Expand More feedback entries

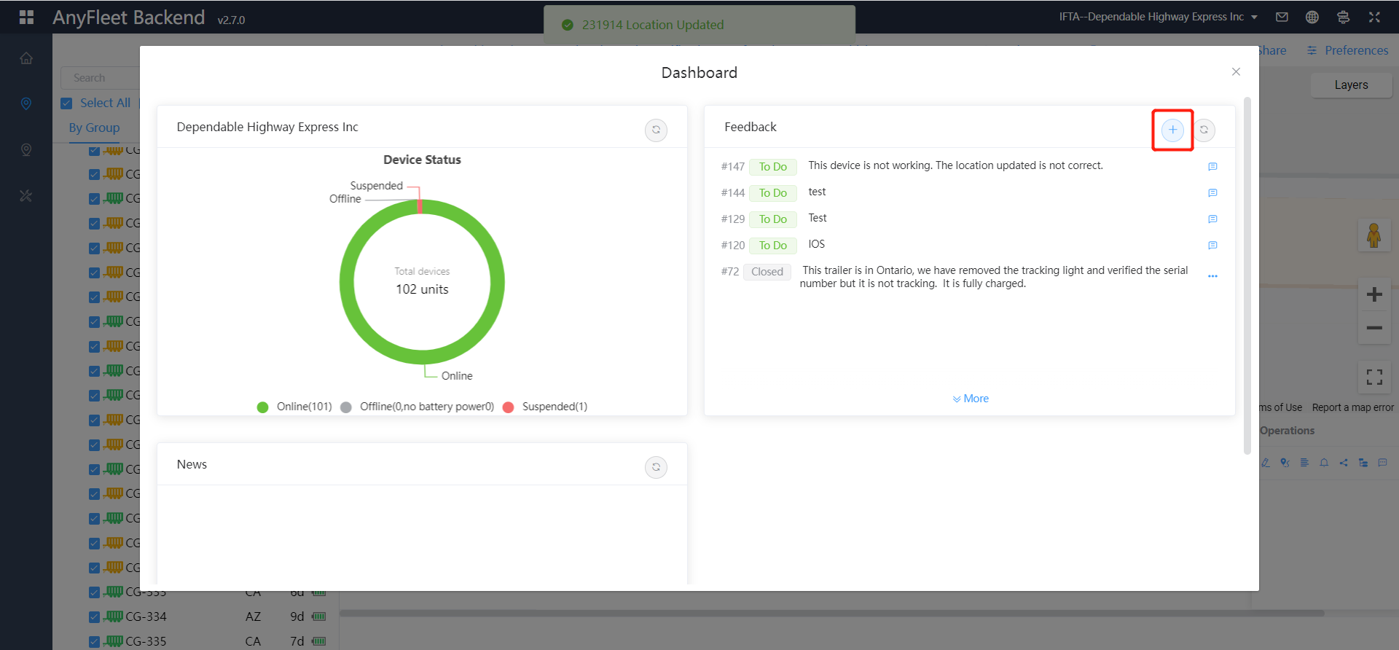[x=971, y=399]
